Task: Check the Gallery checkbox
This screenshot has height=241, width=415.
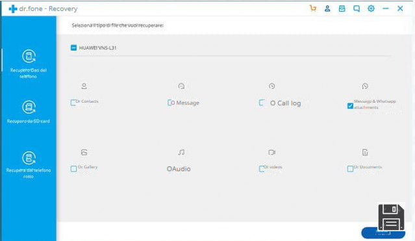Action: click(73, 169)
